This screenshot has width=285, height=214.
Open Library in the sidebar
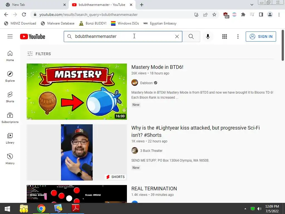click(10, 138)
